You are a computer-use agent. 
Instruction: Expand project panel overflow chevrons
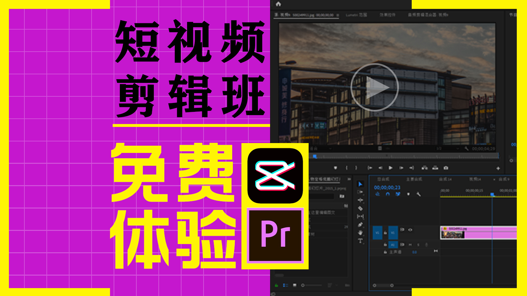349,179
